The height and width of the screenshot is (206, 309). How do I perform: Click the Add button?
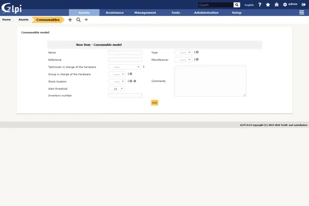click(x=154, y=102)
